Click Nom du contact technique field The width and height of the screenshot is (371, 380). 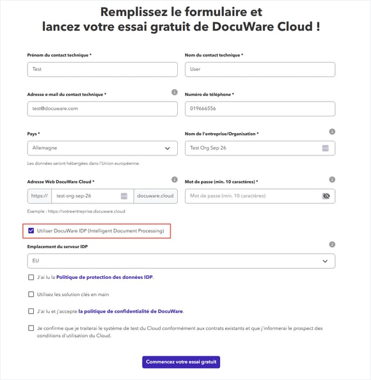(x=260, y=70)
